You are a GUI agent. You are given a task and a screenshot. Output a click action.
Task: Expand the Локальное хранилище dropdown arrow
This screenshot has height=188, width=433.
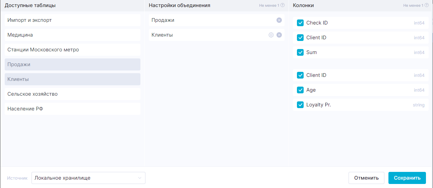140,178
